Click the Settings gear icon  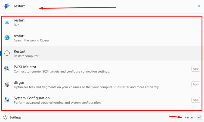point(5,117)
